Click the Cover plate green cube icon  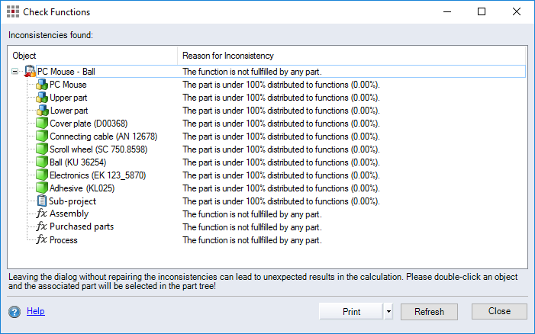point(42,124)
